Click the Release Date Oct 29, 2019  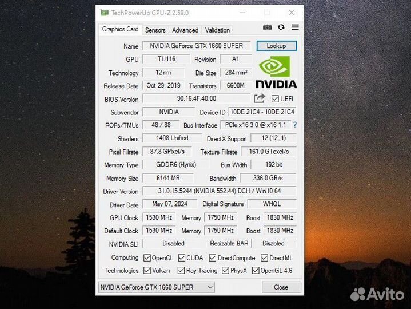pyautogui.click(x=163, y=85)
